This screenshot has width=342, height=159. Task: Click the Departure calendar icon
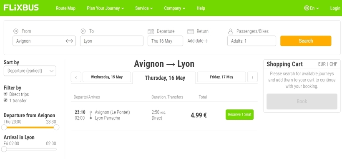coord(151,31)
